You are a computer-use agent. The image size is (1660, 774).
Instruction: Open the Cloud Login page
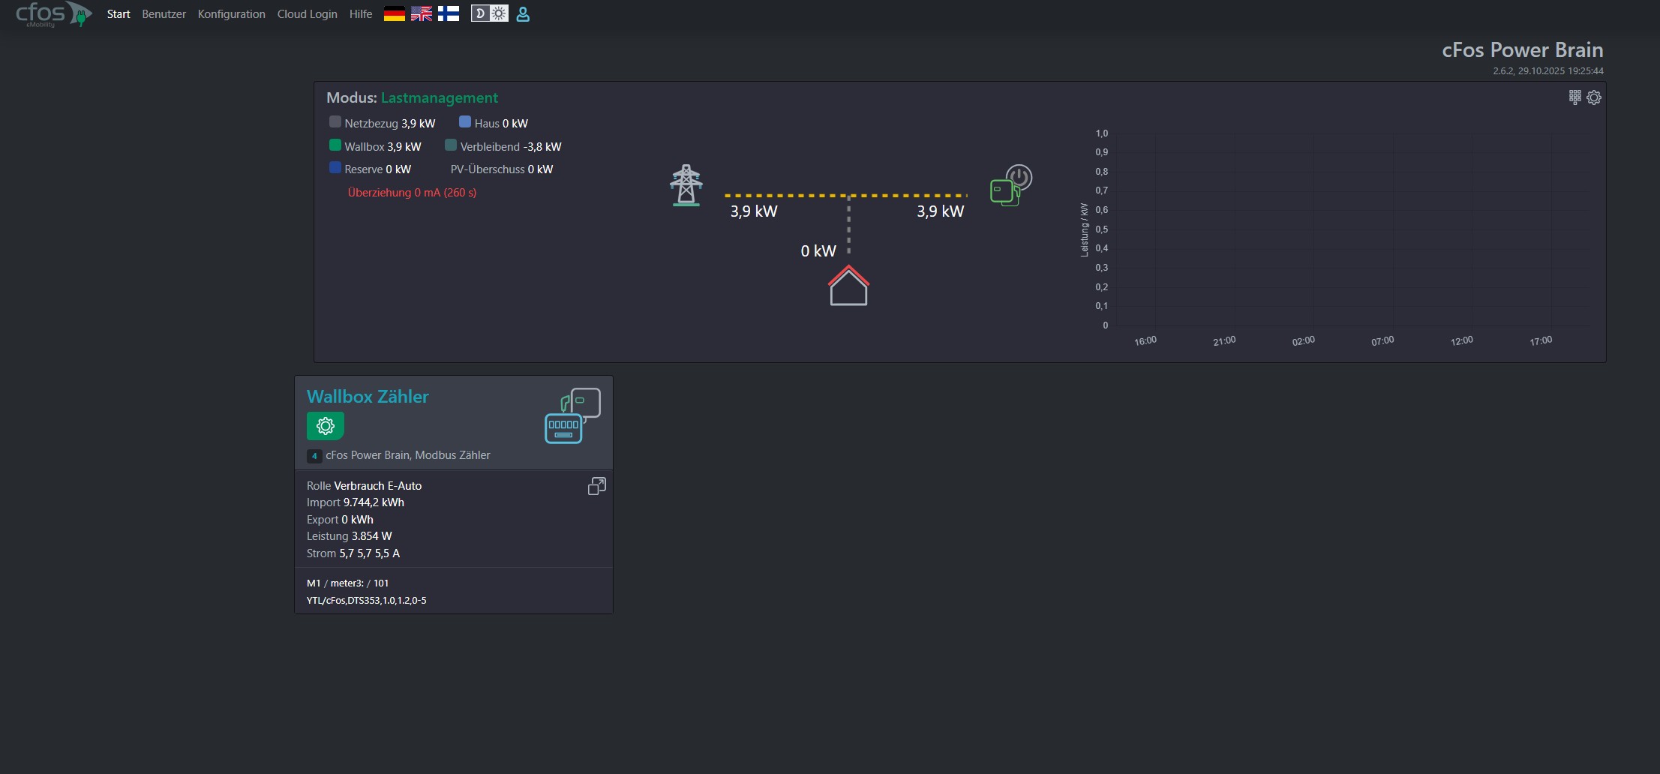(x=307, y=14)
